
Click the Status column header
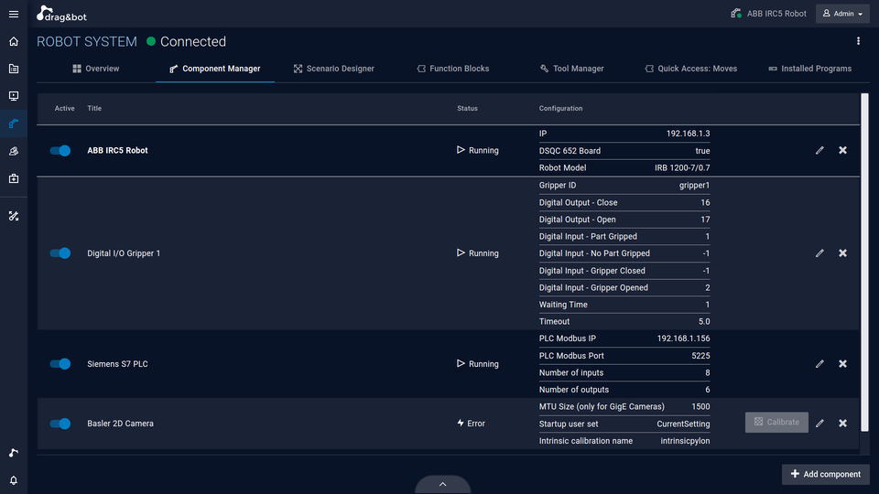(x=467, y=109)
